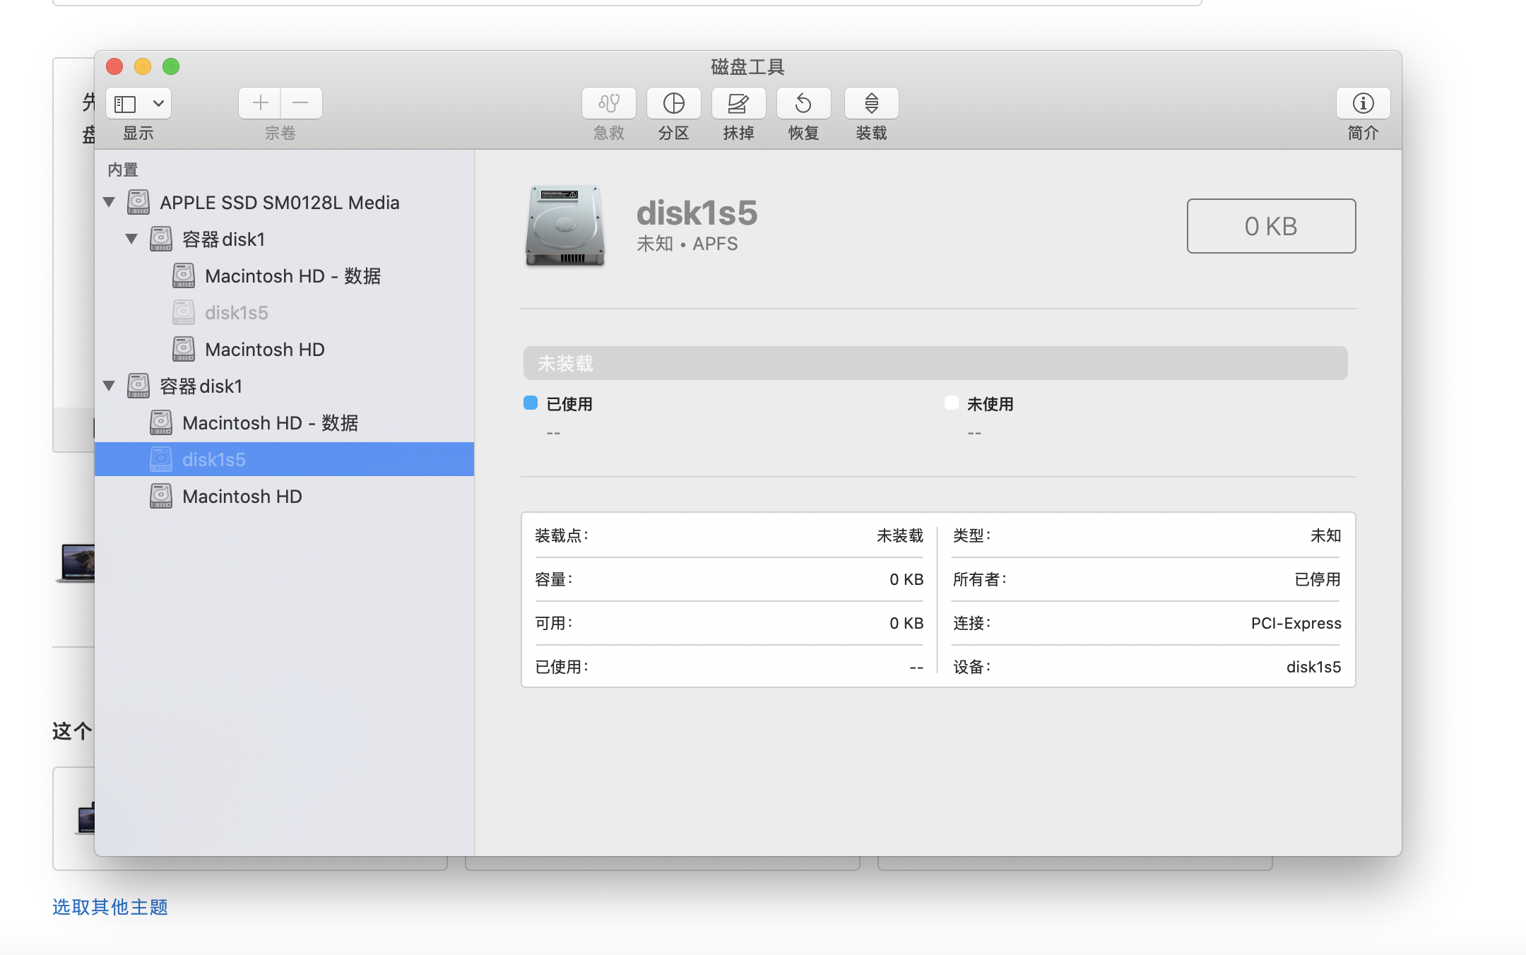Open the Info (简介) panel icon
This screenshot has width=1526, height=955.
pyautogui.click(x=1363, y=104)
